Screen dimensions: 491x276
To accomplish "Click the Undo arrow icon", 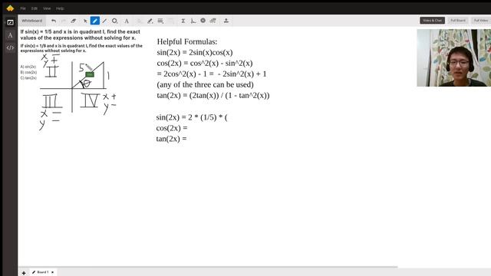I will [x=54, y=21].
